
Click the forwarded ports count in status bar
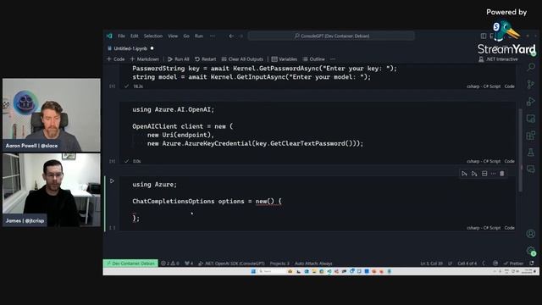click(189, 263)
